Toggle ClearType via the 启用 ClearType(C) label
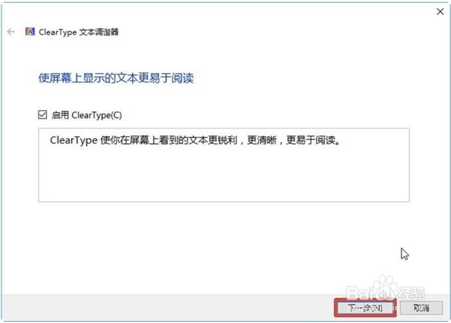 click(86, 115)
